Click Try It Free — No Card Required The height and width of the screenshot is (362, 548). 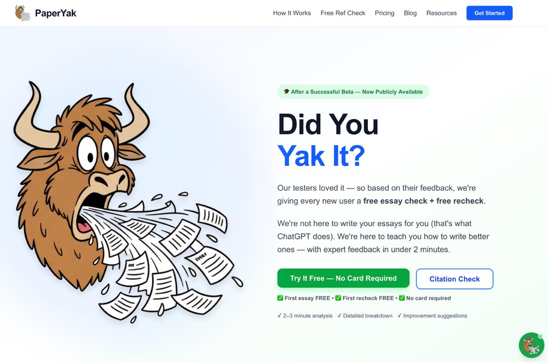pyautogui.click(x=343, y=278)
